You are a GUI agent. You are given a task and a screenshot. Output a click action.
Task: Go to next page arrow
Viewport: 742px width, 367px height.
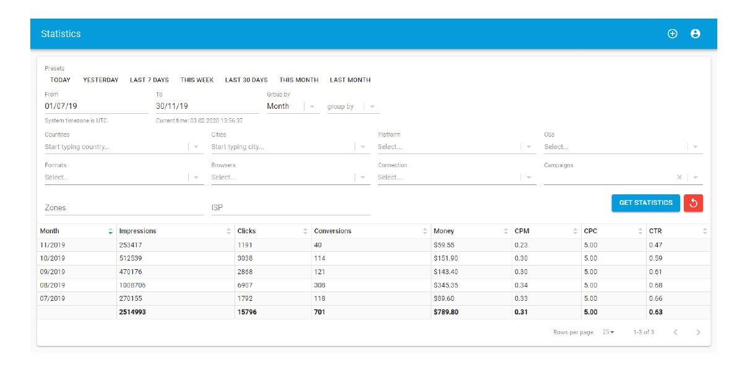click(698, 332)
